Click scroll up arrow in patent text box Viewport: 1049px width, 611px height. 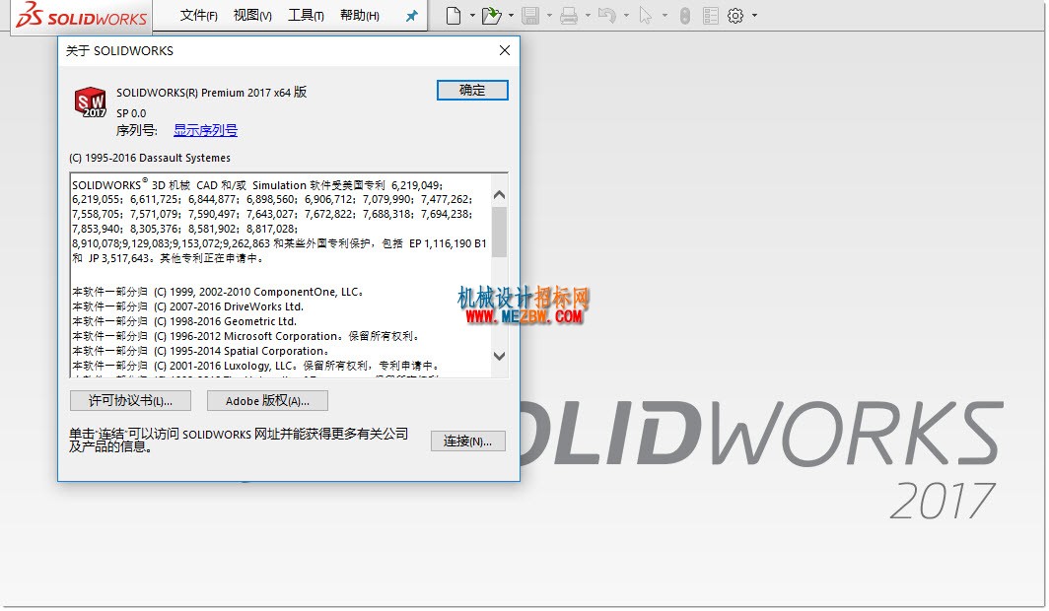[499, 195]
